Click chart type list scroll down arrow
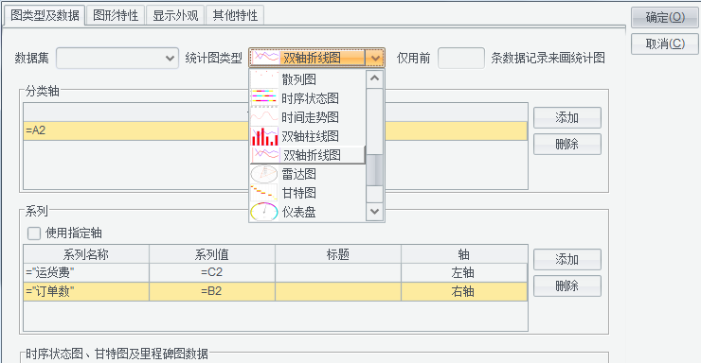701x363 pixels. click(374, 212)
